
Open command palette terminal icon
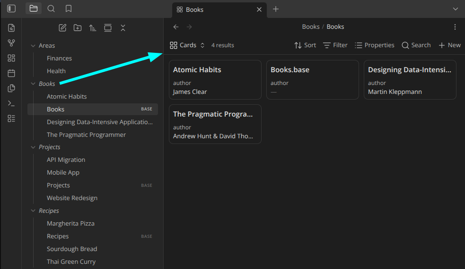point(11,103)
